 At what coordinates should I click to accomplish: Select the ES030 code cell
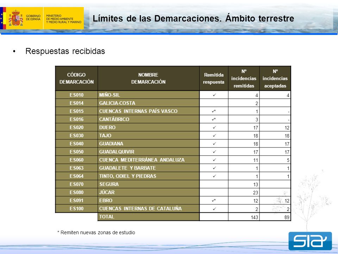coord(76,135)
